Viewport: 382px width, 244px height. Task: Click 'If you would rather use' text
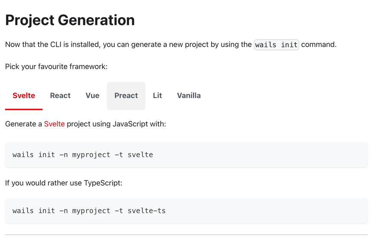(x=43, y=183)
